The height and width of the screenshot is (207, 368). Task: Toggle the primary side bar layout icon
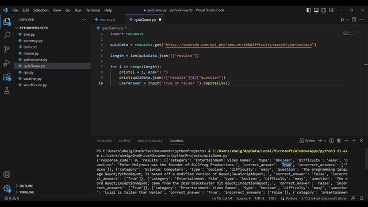pyautogui.click(x=309, y=10)
